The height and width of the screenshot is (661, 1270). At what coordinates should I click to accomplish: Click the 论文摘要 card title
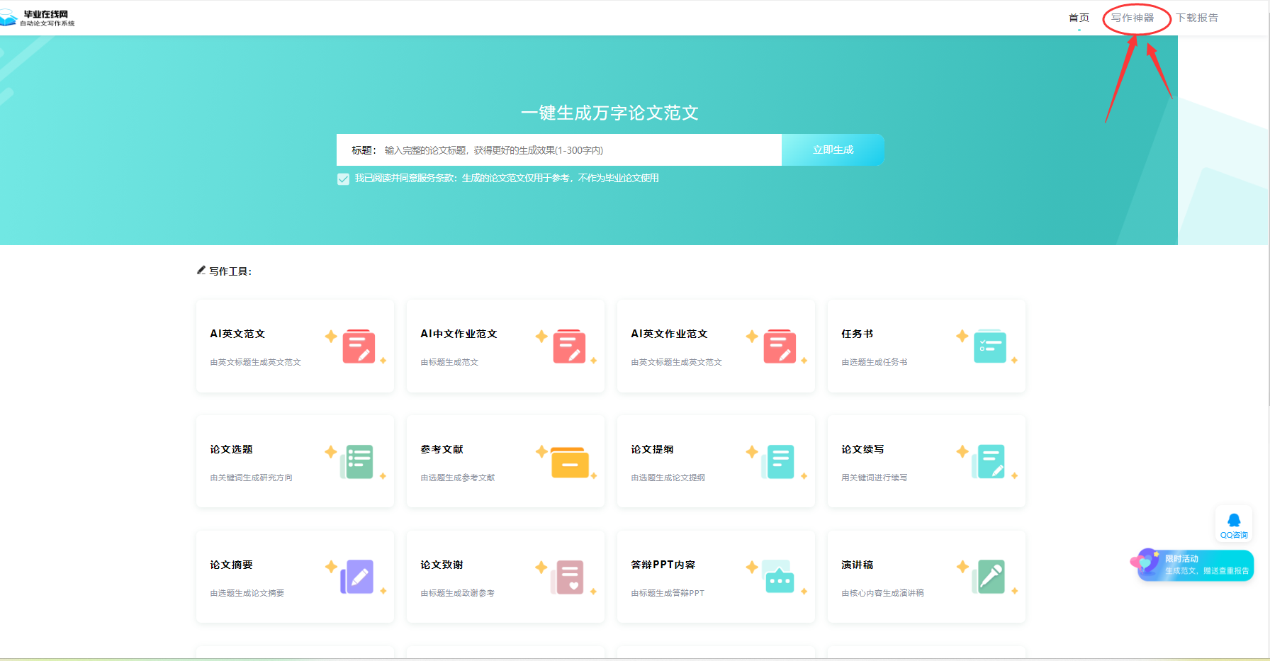(x=231, y=565)
